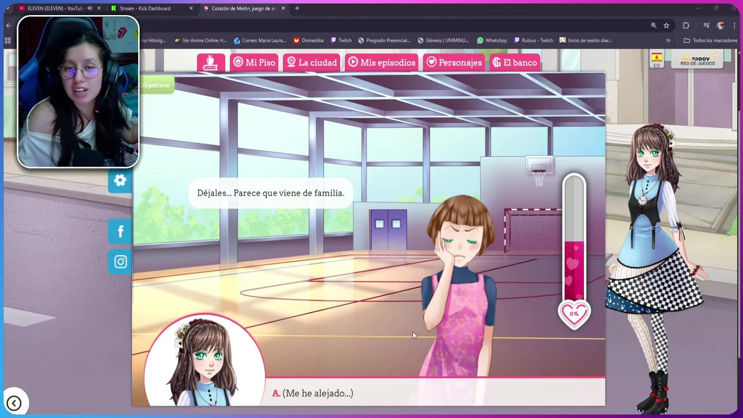Open Correo: Maria Laura bookmark
The image size is (743, 418).
click(x=259, y=40)
